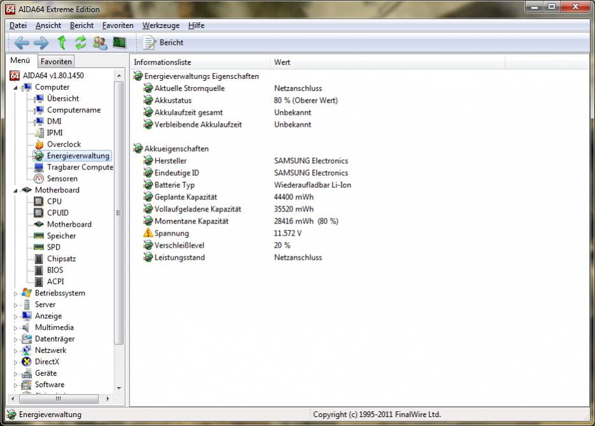Expand the Datenträger tree node
The image size is (595, 426).
(15, 339)
